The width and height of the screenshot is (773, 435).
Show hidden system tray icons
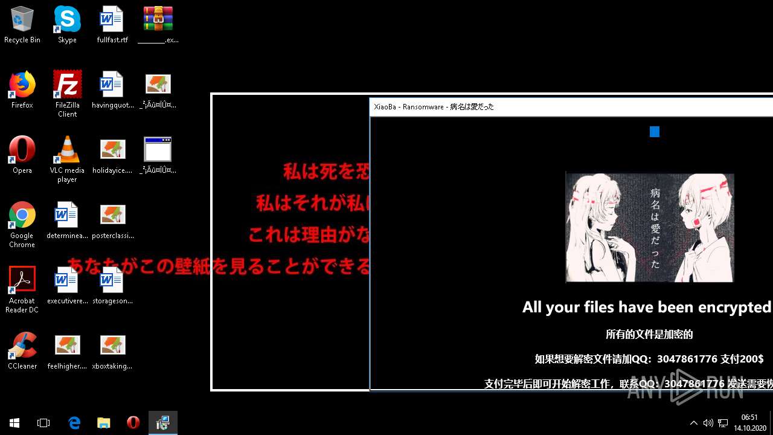(694, 423)
